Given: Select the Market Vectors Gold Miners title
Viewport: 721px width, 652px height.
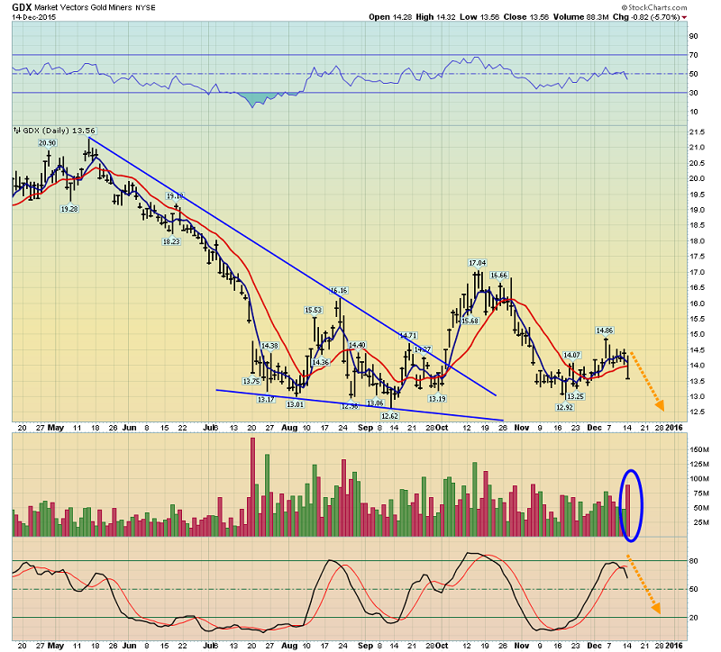Looking at the screenshot, I should pos(83,8).
